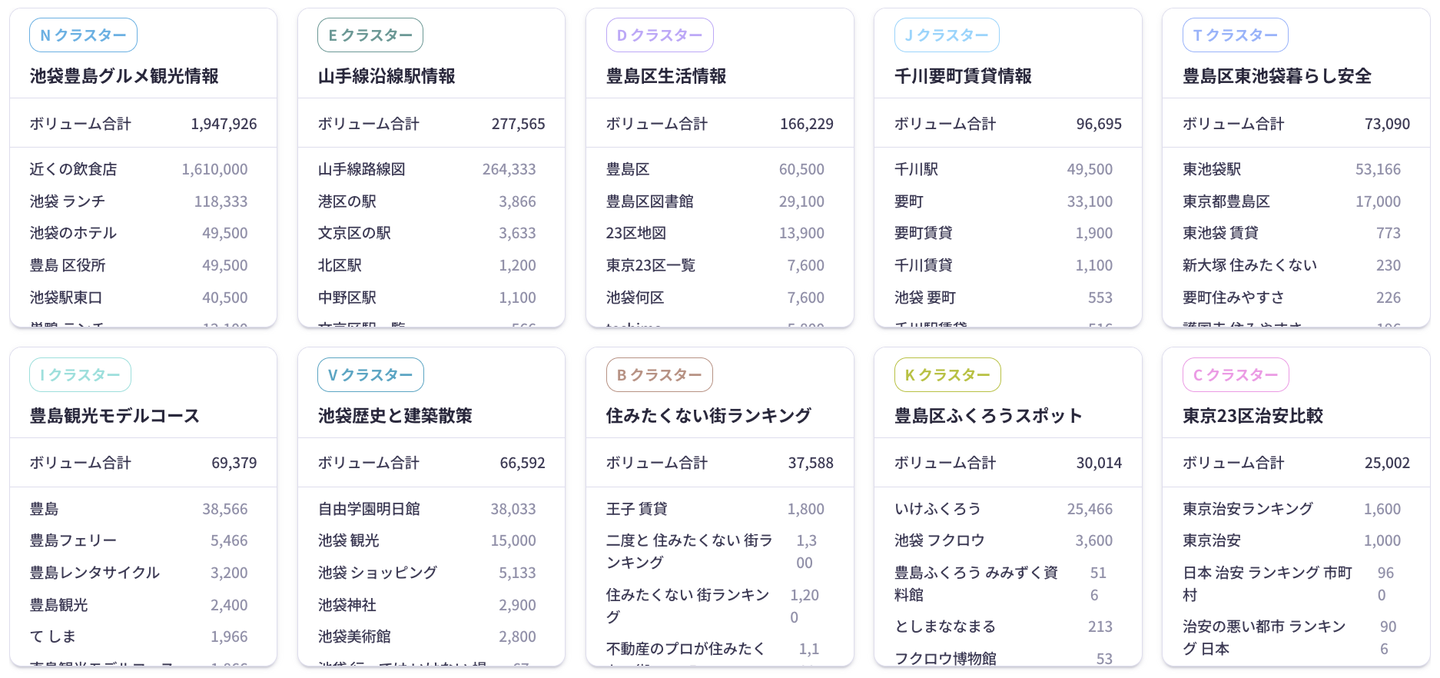The height and width of the screenshot is (678, 1440).
Task: Click the 住みたくない街ランキング card heading
Action: (x=708, y=416)
